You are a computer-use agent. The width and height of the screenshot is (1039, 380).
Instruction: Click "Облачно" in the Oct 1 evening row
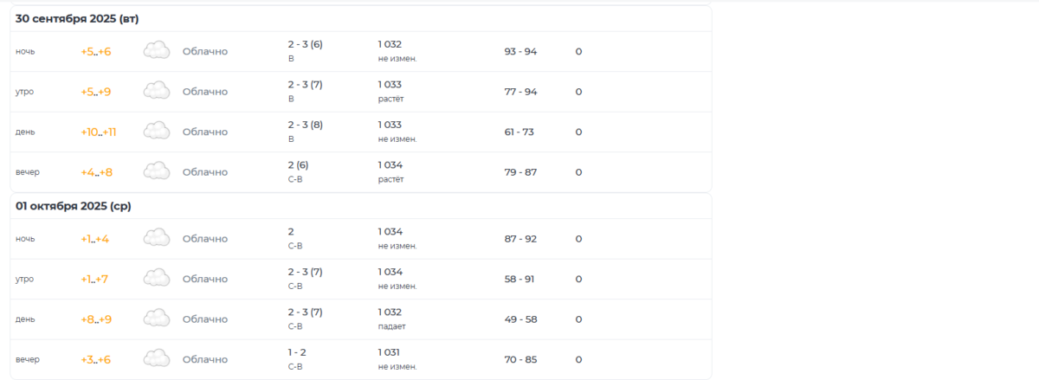pos(204,359)
